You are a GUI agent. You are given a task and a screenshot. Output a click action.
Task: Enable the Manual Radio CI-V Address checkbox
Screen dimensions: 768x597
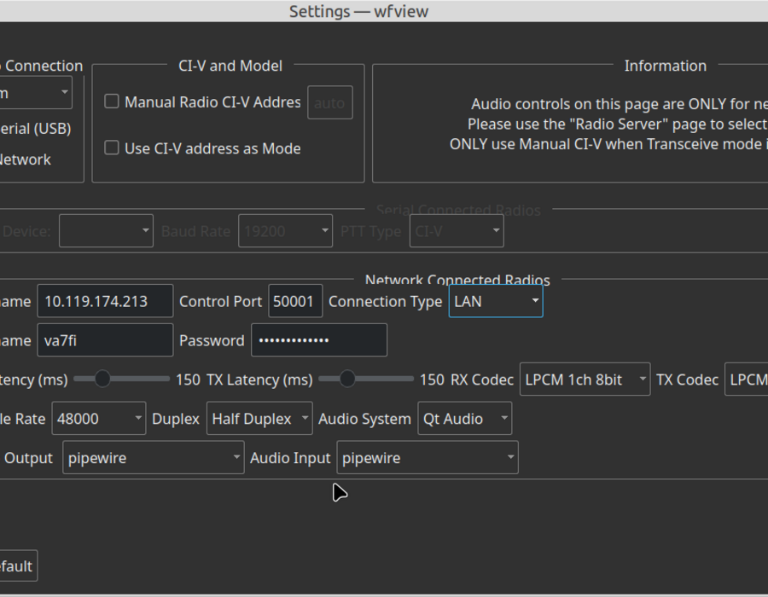tap(112, 101)
